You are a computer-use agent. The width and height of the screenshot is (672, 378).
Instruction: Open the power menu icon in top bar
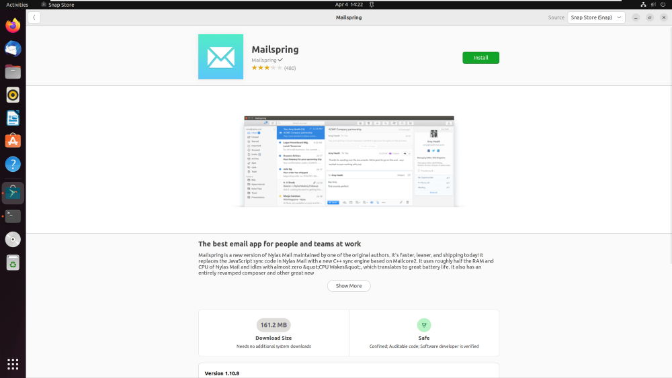pos(663,5)
